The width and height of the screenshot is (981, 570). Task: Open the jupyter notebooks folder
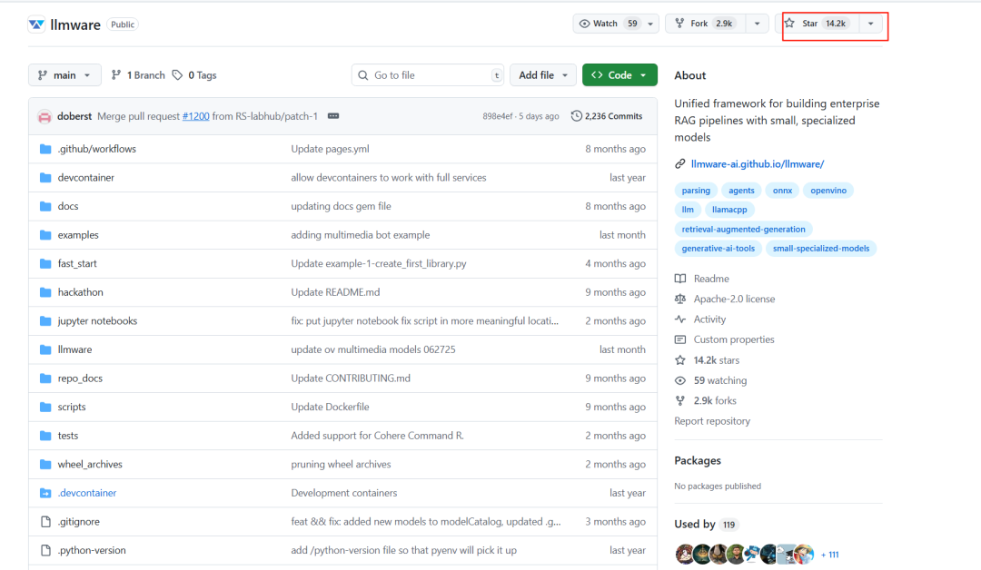[97, 321]
